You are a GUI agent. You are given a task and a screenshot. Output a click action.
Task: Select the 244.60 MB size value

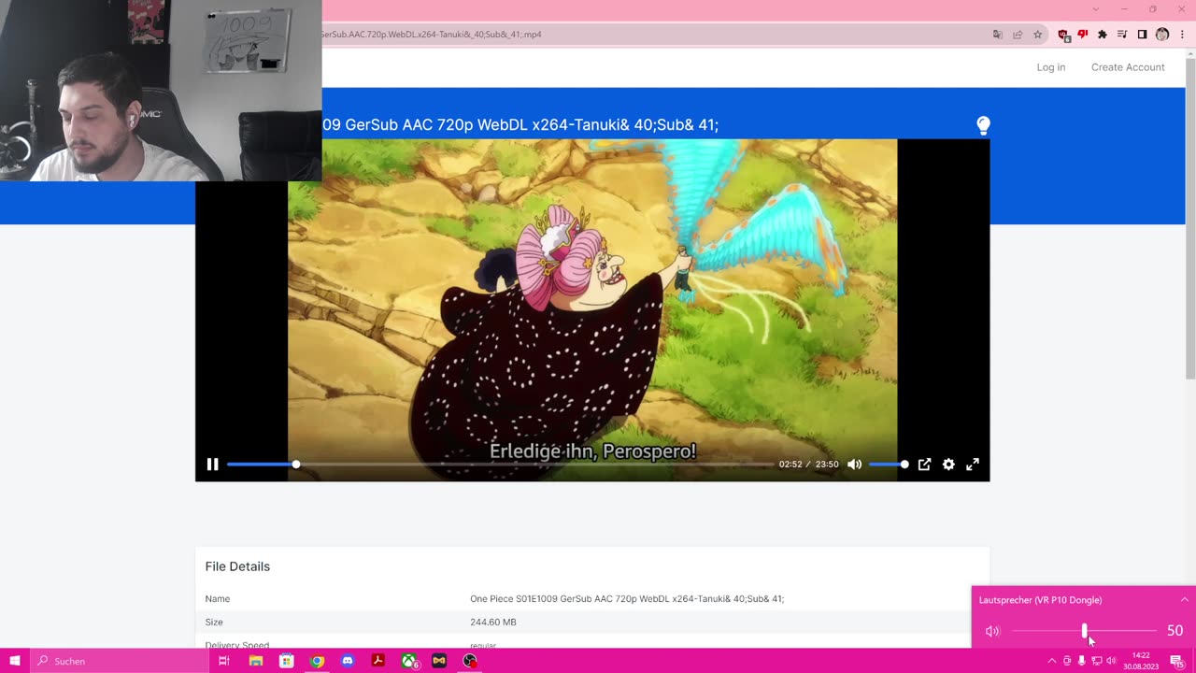493,623
